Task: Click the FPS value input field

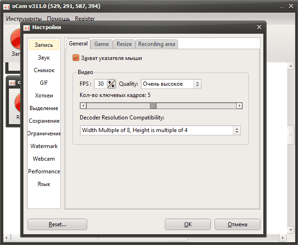Action: coord(100,84)
